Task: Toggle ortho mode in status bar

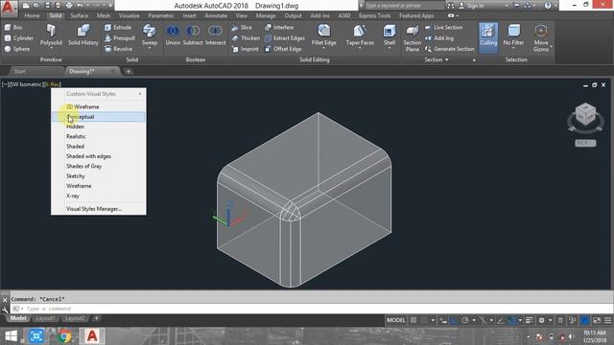Action: tap(454, 320)
